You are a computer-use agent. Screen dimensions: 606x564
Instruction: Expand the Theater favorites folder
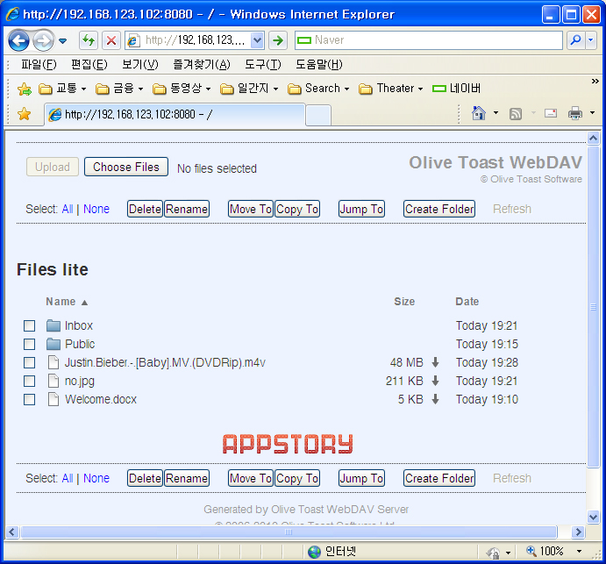pos(391,89)
